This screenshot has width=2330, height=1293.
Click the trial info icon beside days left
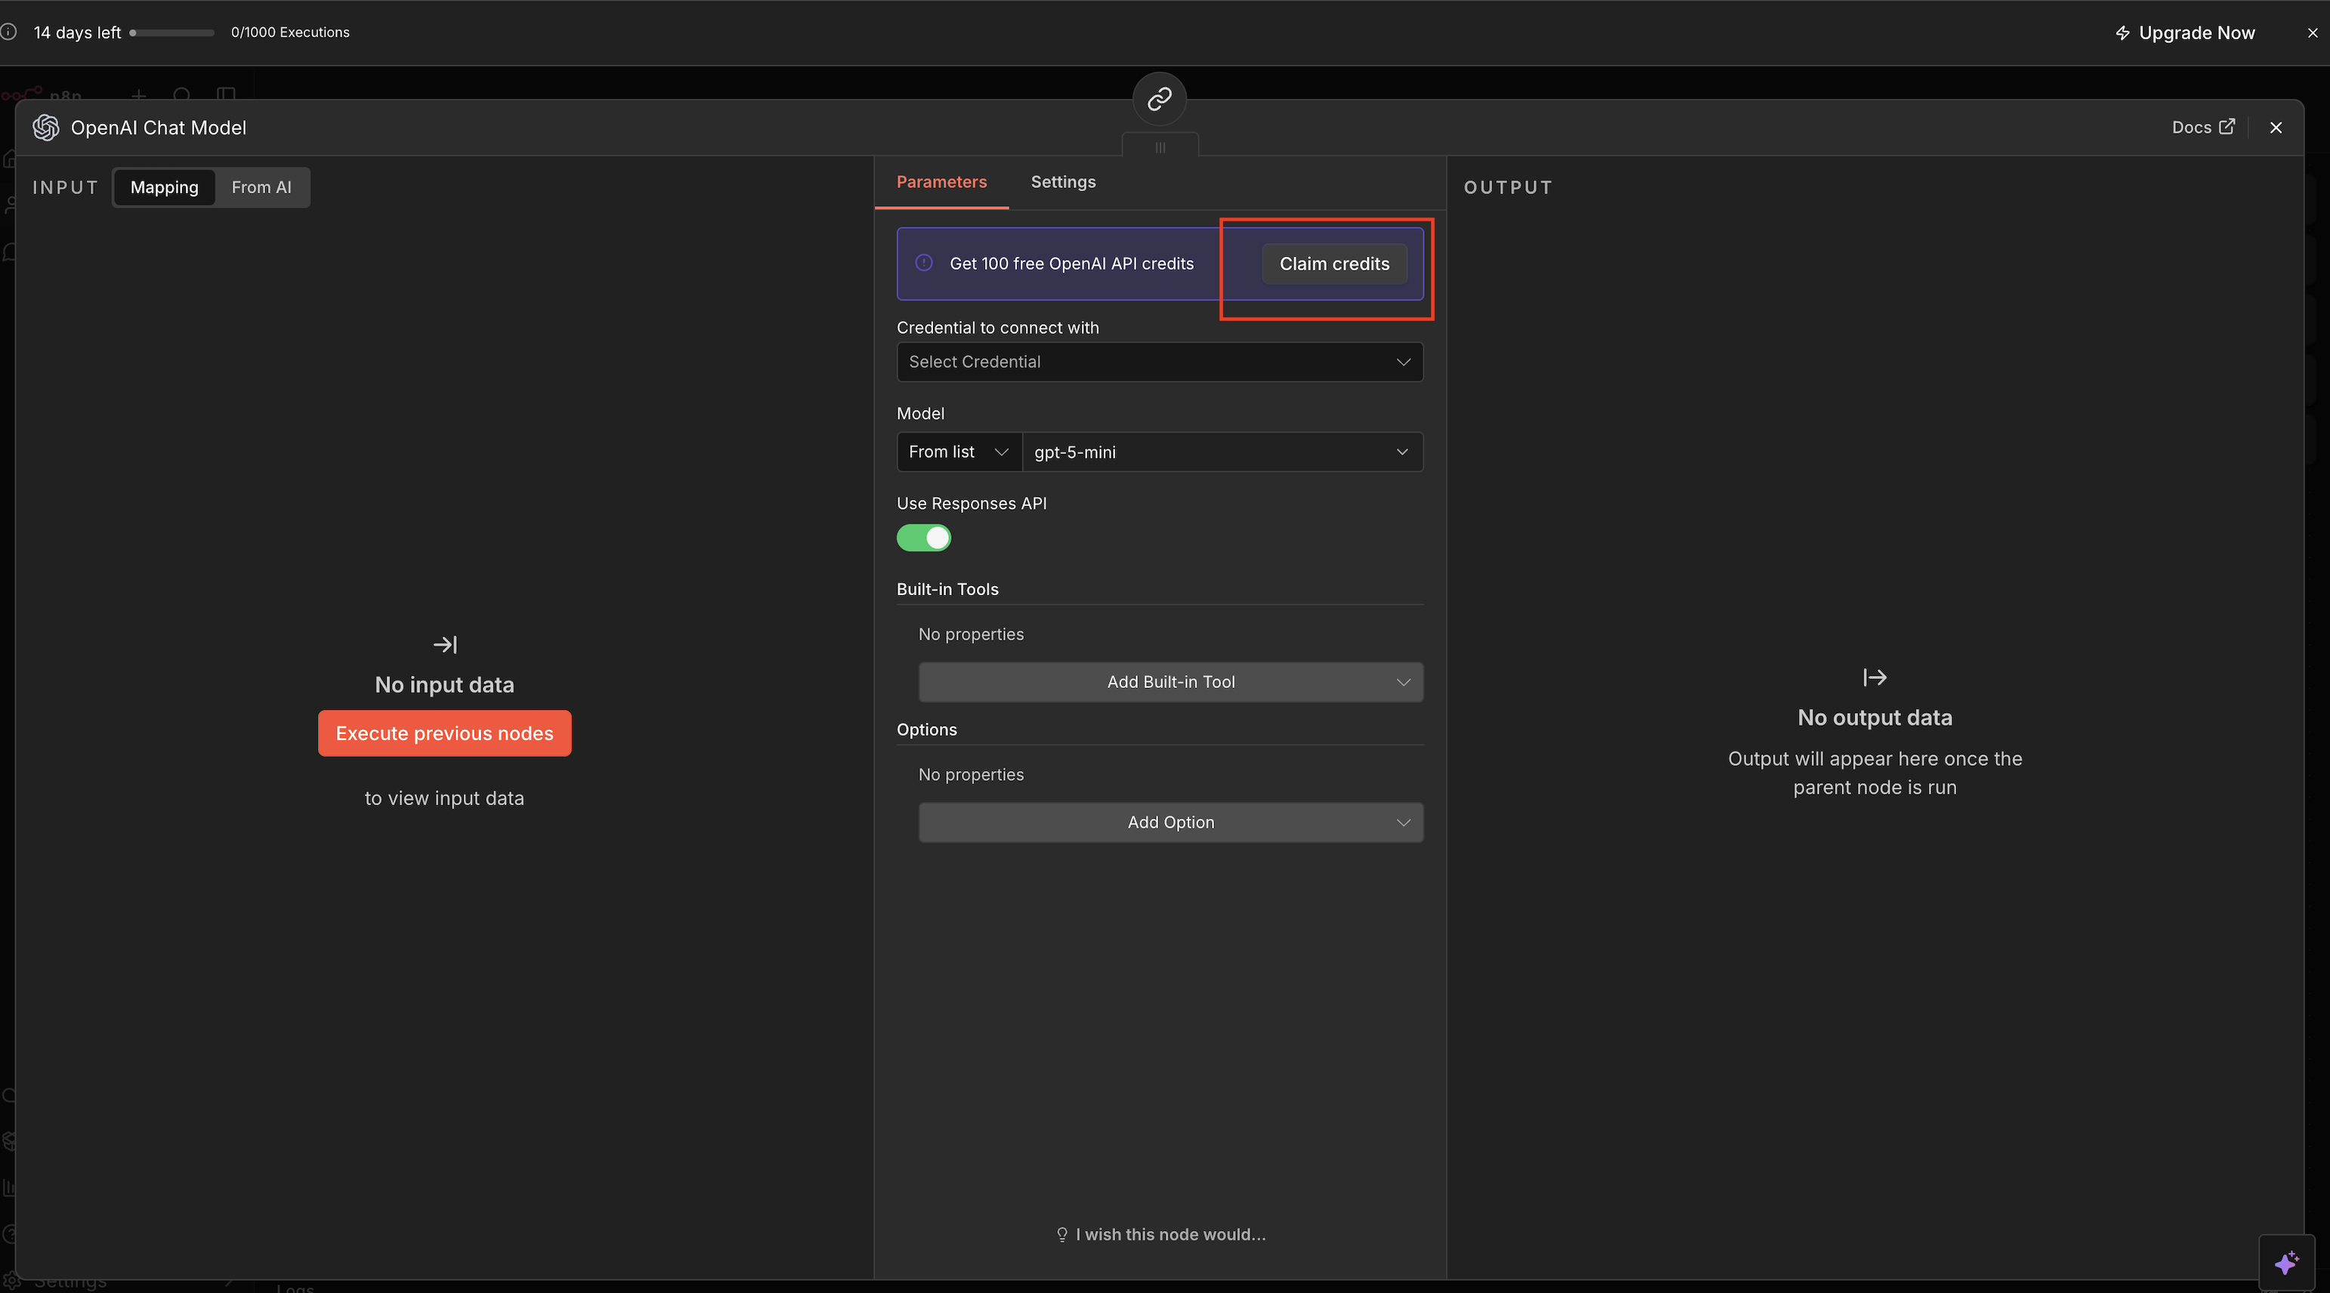[x=9, y=32]
